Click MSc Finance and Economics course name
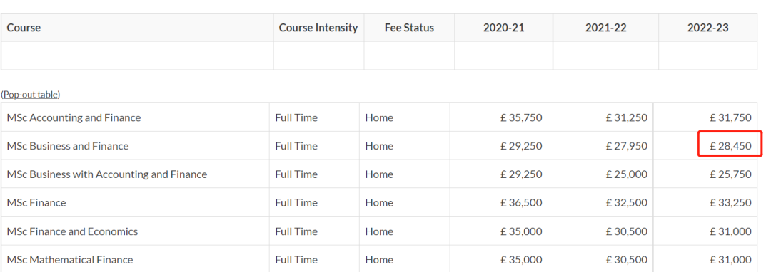The height and width of the screenshot is (272, 771). [x=72, y=231]
